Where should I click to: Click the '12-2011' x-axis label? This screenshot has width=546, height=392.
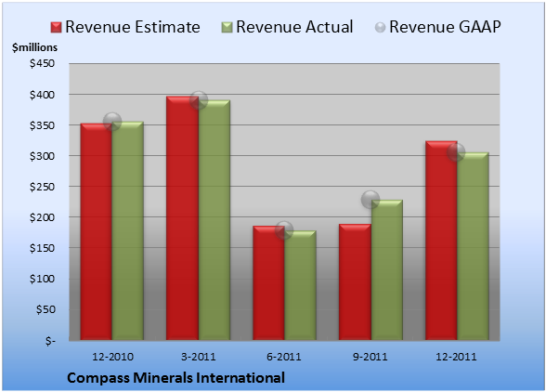point(456,357)
